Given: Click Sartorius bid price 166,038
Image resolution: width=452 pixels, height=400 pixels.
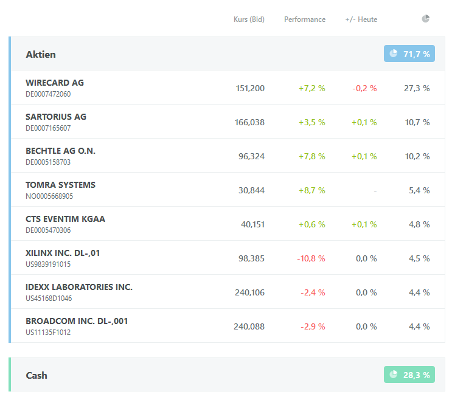Looking at the screenshot, I should click(249, 122).
